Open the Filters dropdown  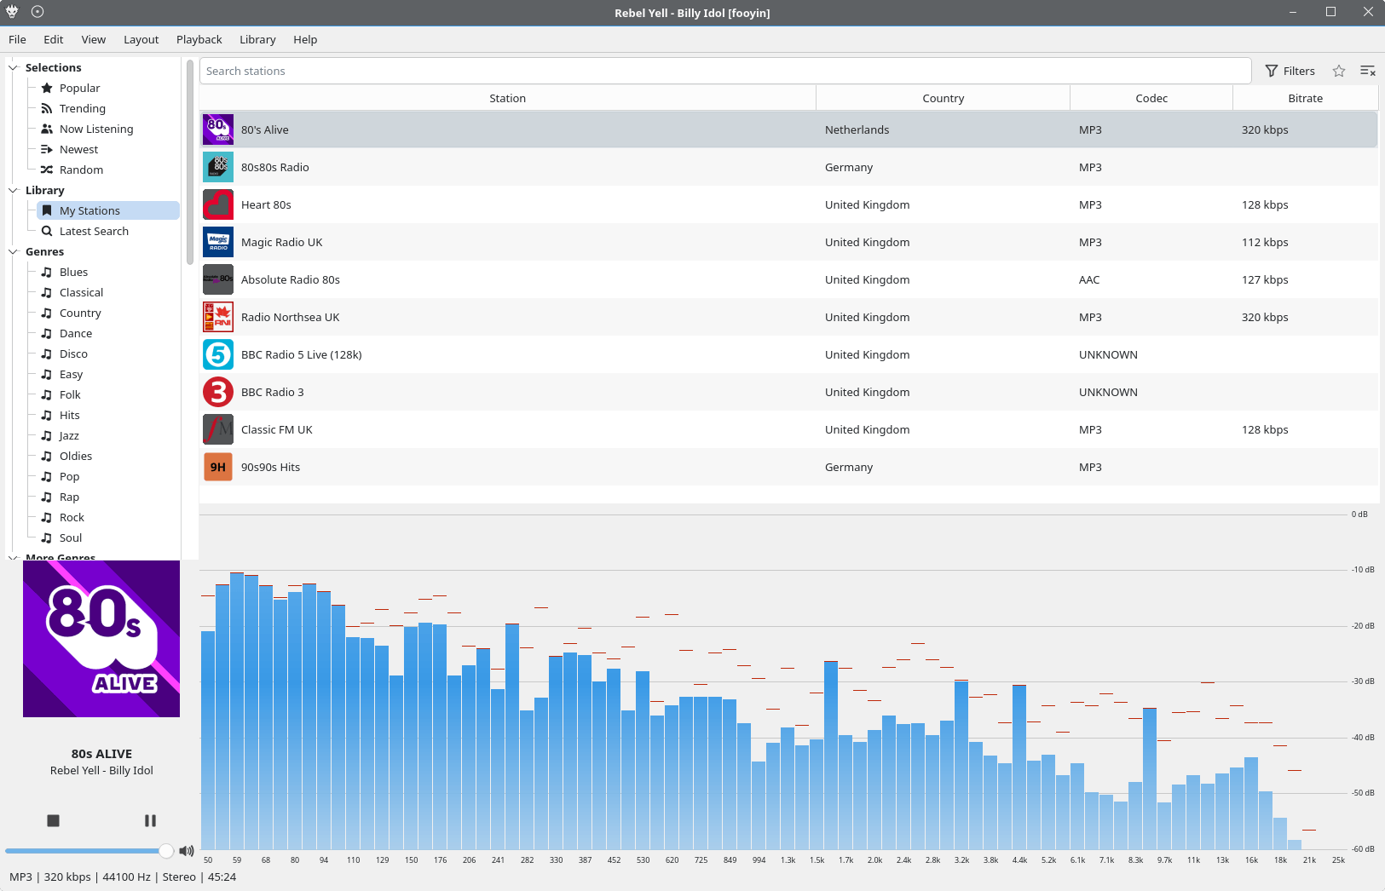(1290, 71)
